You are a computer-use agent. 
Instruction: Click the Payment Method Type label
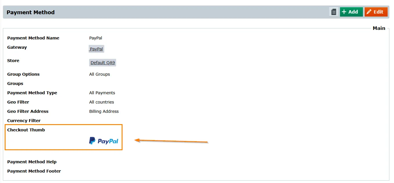(32, 93)
